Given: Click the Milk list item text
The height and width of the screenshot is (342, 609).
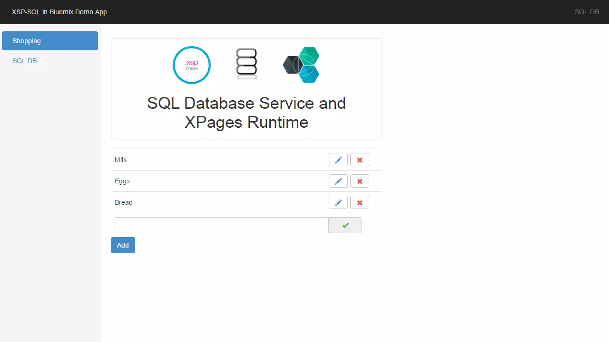Looking at the screenshot, I should [x=120, y=160].
